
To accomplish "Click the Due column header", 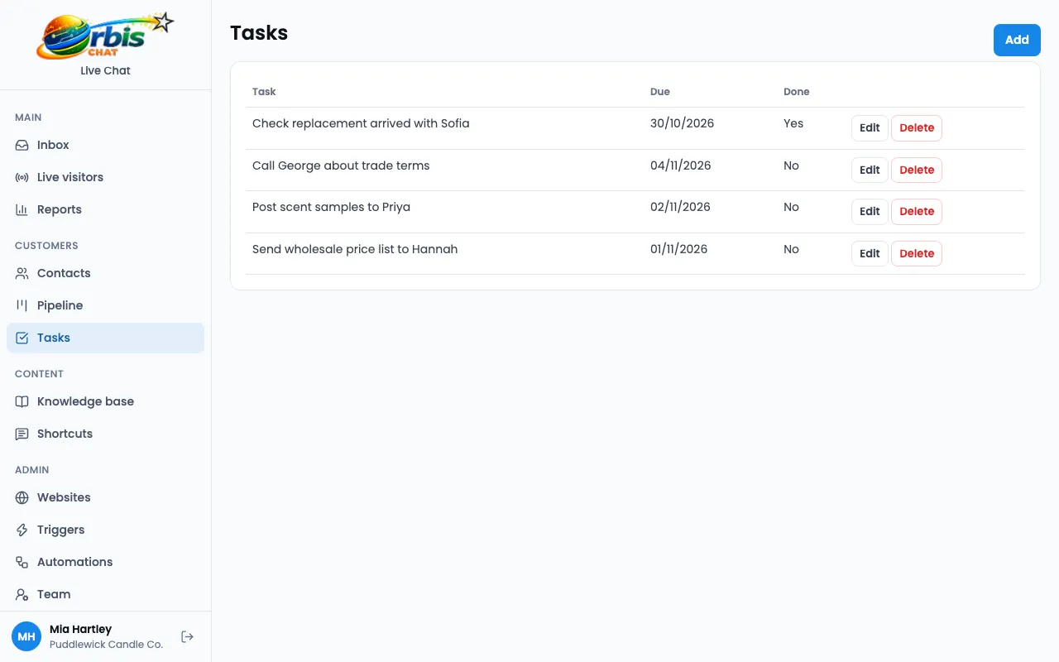I will click(x=660, y=92).
